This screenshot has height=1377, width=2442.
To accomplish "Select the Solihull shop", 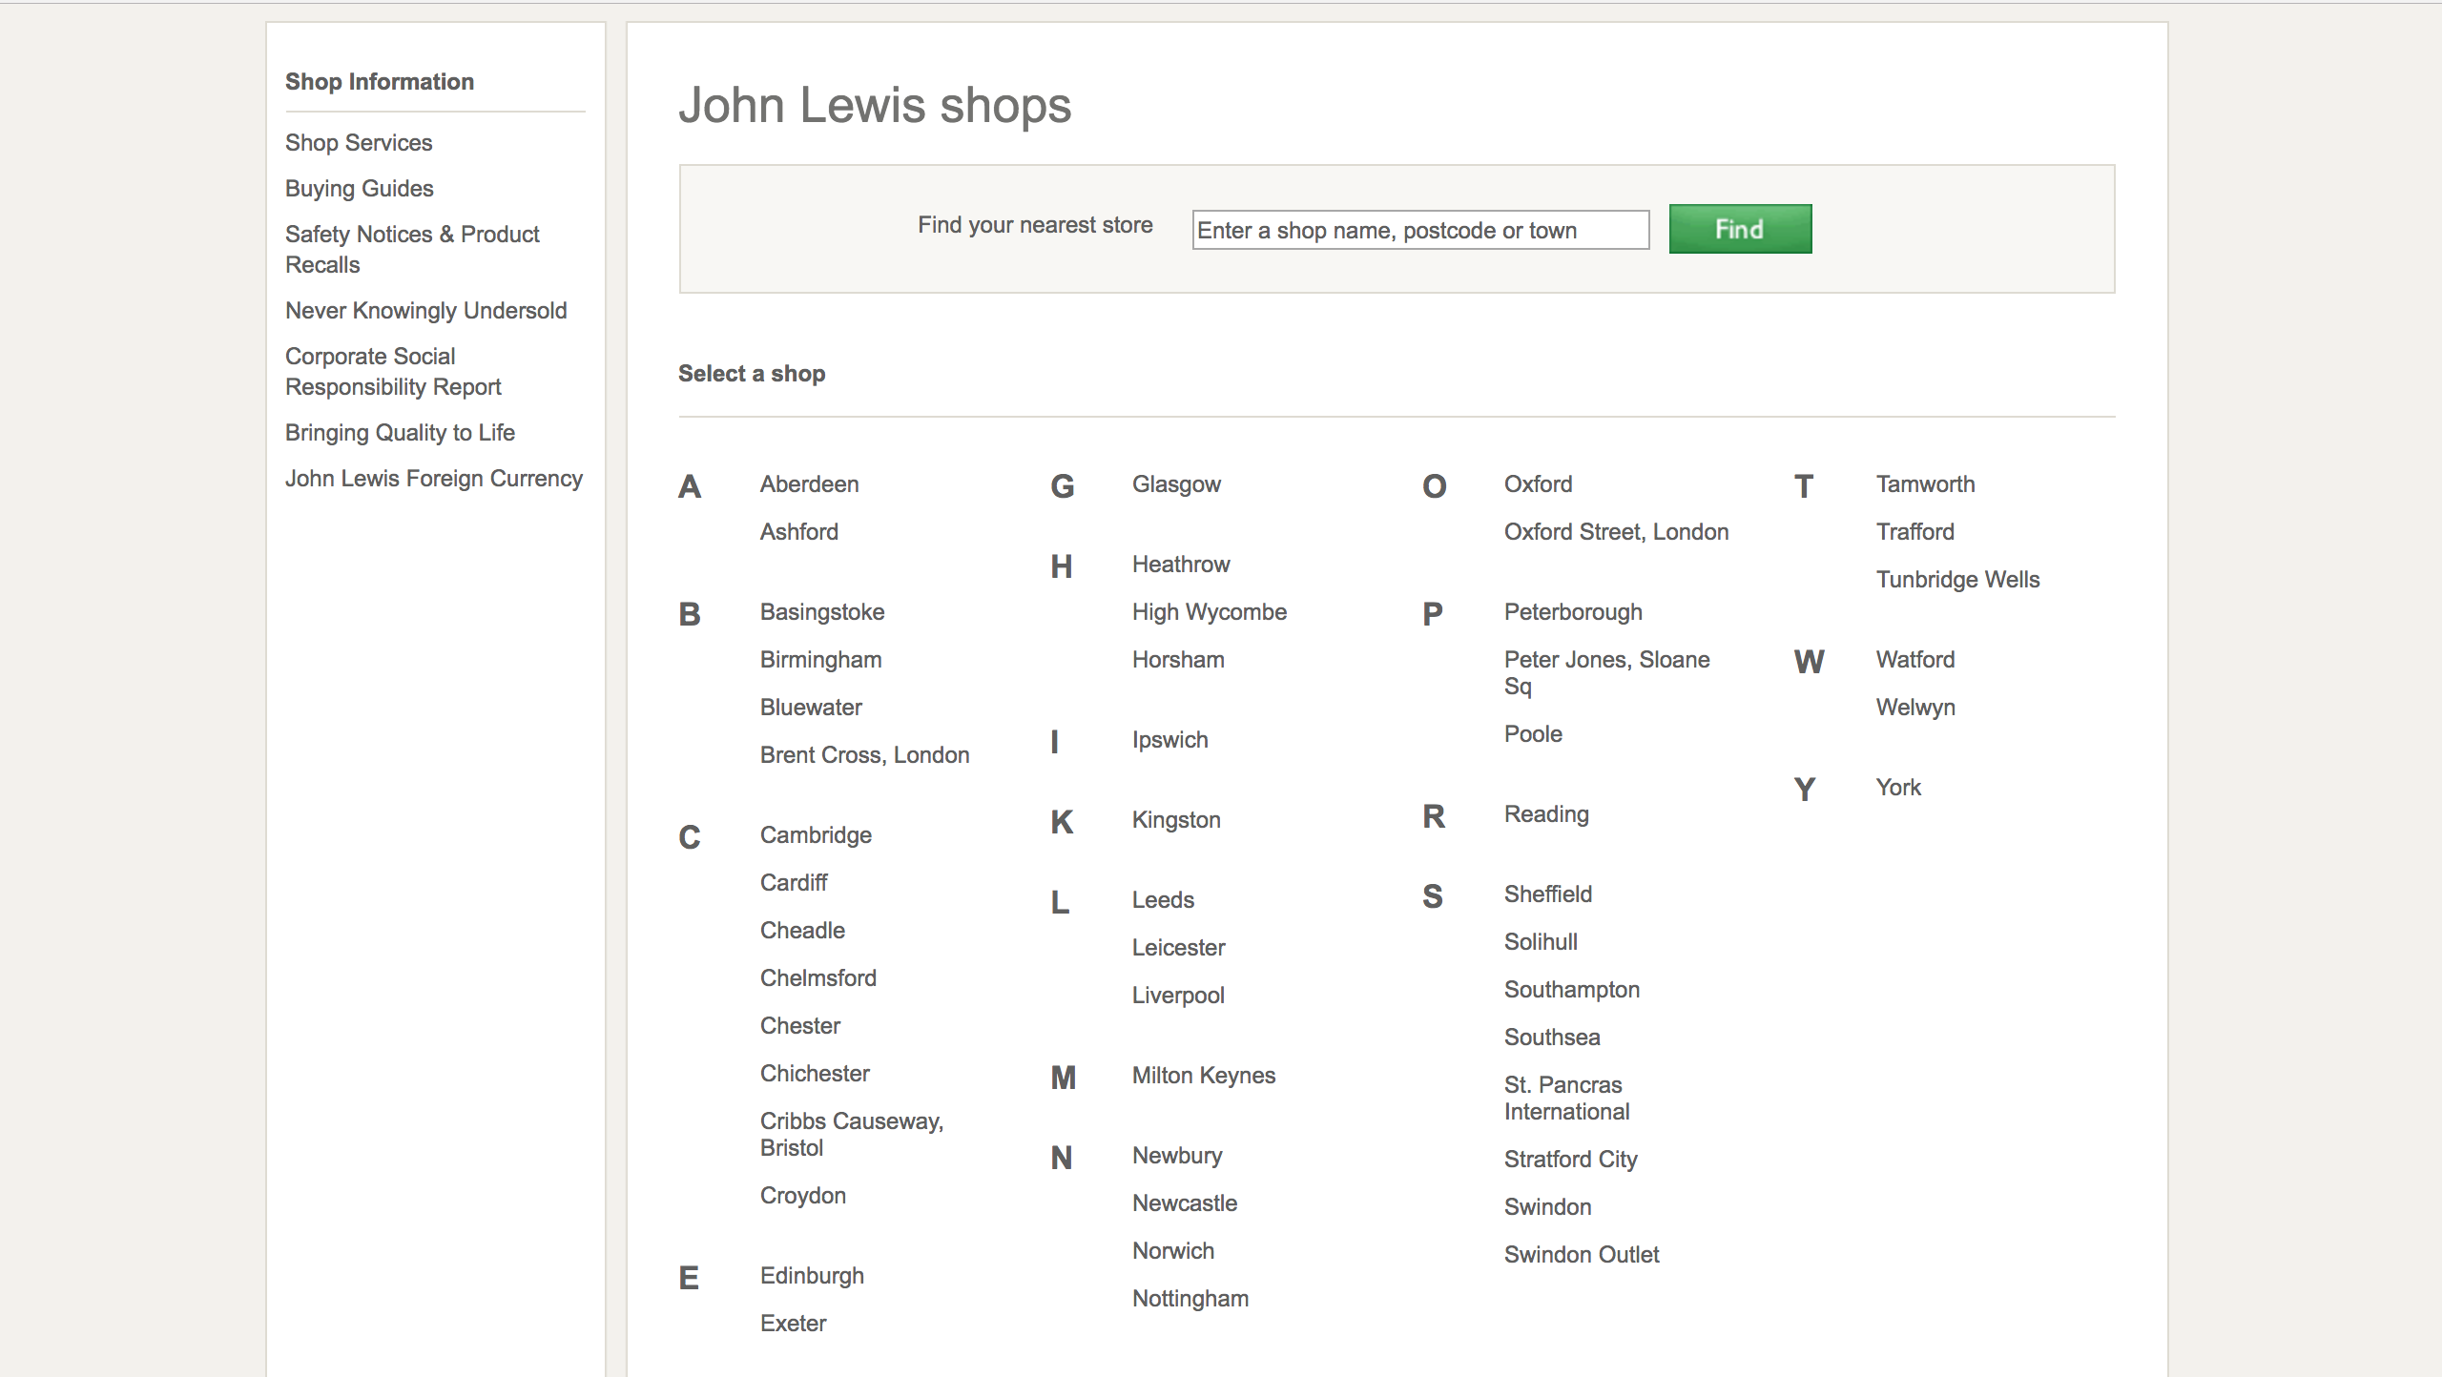I will [1541, 942].
